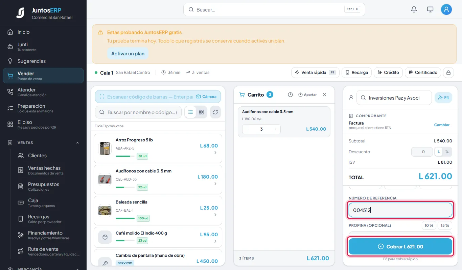Click the Cobrar L 621.00 button

coord(400,247)
